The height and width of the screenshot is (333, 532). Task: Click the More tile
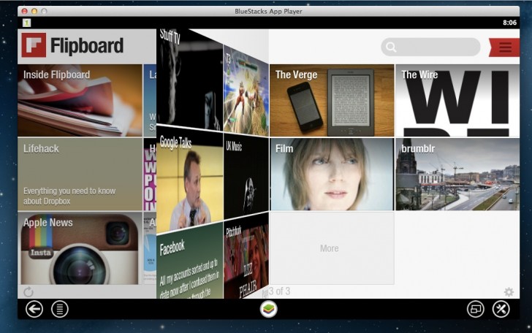[x=332, y=248]
